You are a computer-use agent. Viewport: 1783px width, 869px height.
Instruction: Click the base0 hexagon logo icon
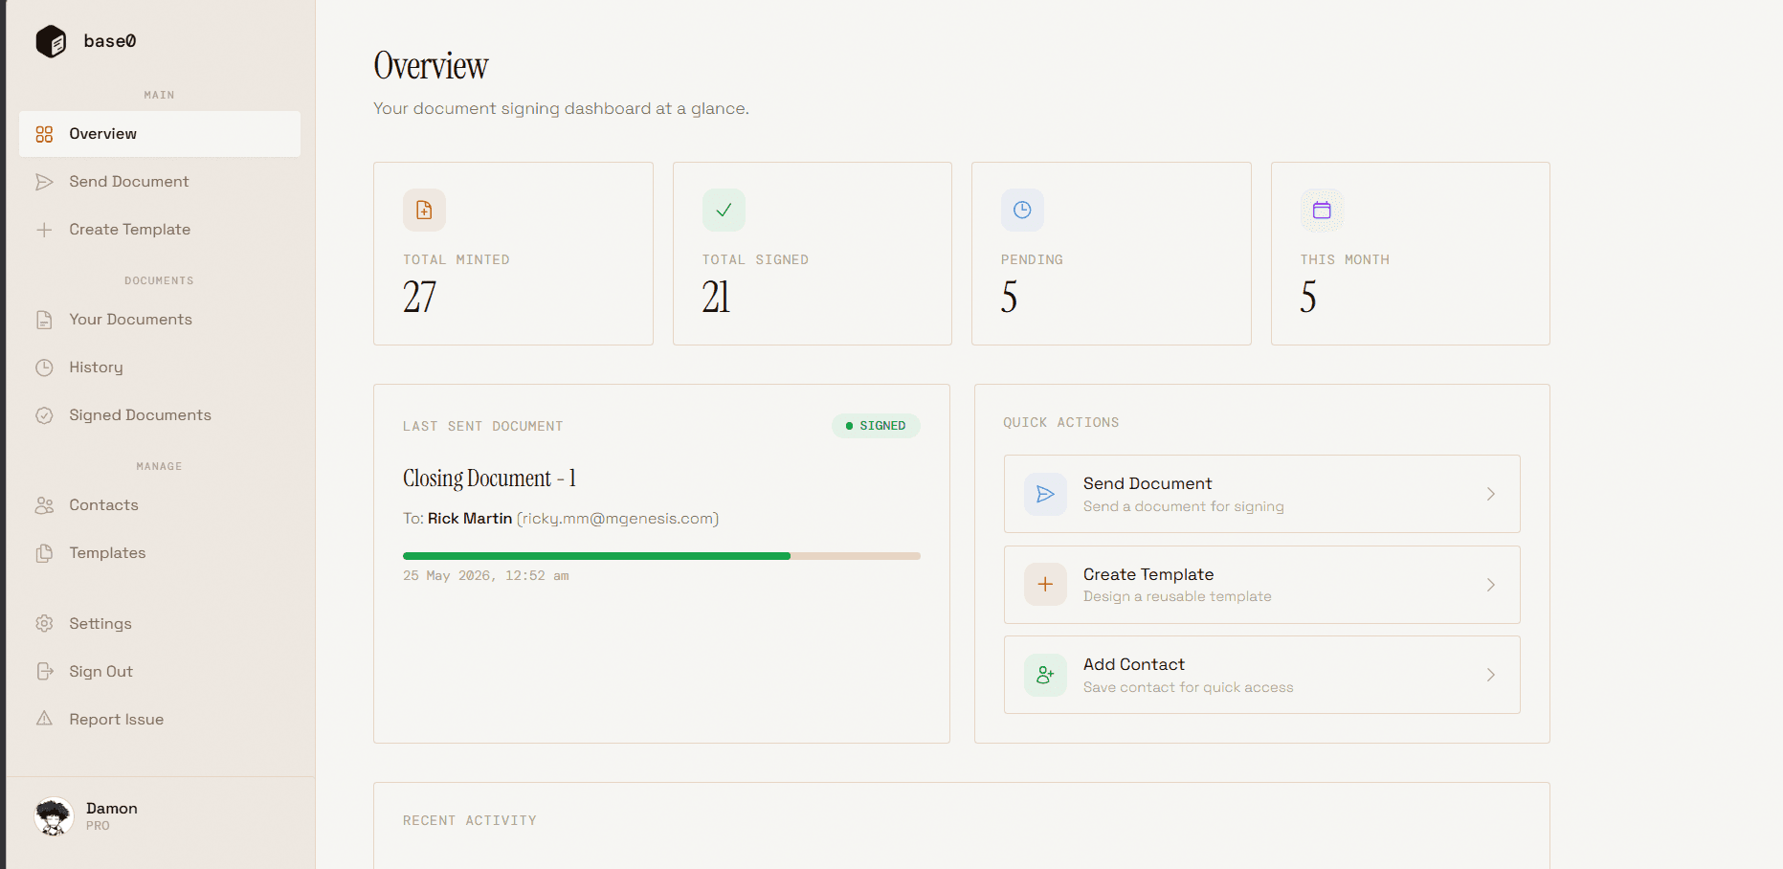[51, 41]
